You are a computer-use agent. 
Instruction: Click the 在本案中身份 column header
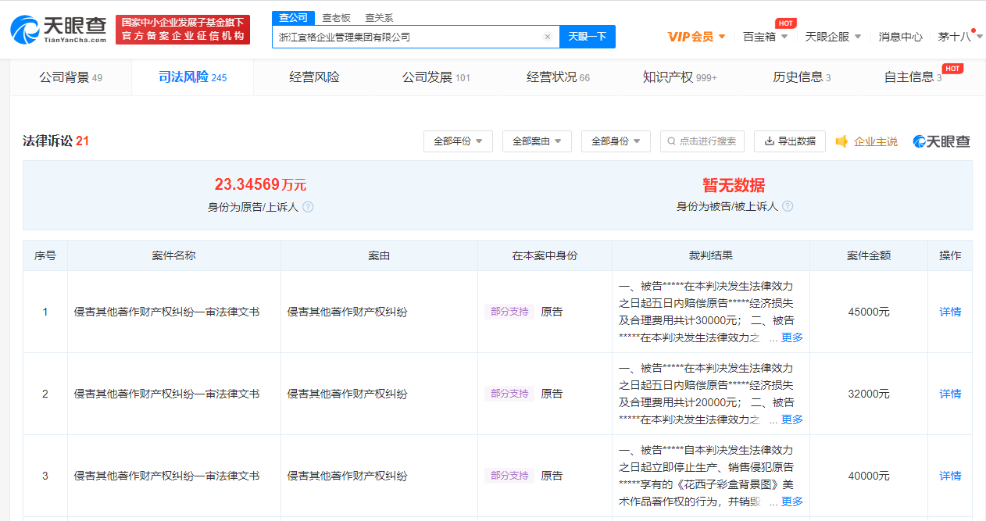tap(545, 255)
